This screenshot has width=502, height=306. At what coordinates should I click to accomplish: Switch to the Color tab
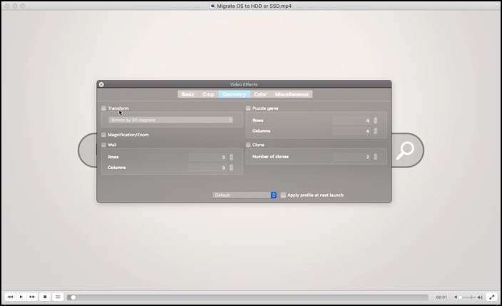260,94
